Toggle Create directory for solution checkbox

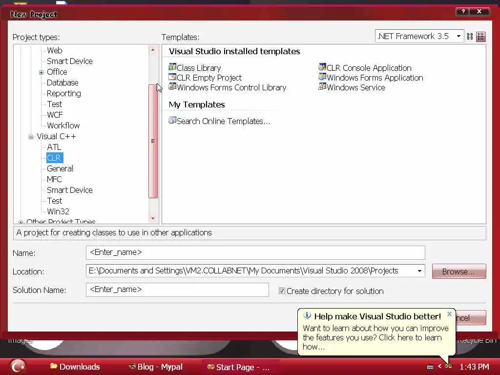[x=282, y=291]
